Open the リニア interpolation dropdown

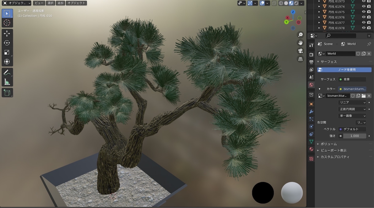352,102
